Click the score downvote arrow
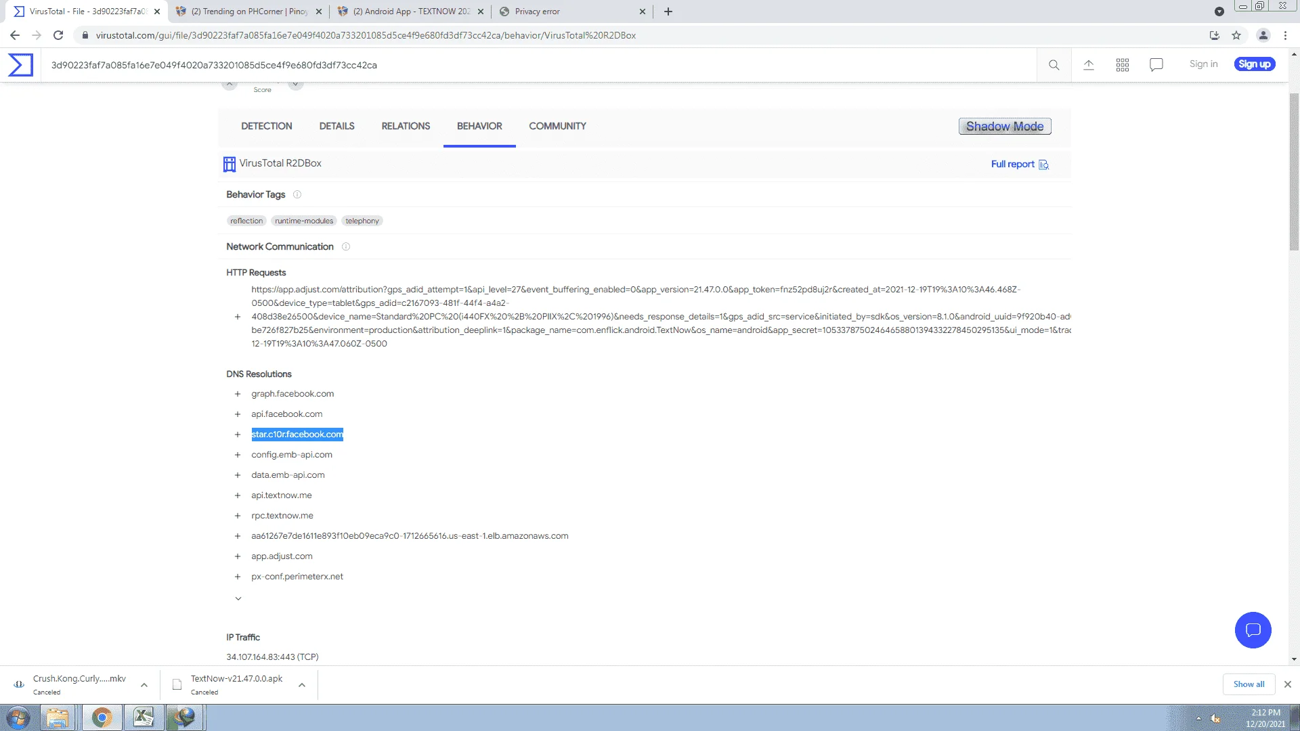Screen dimensions: 1300x731 (295, 84)
